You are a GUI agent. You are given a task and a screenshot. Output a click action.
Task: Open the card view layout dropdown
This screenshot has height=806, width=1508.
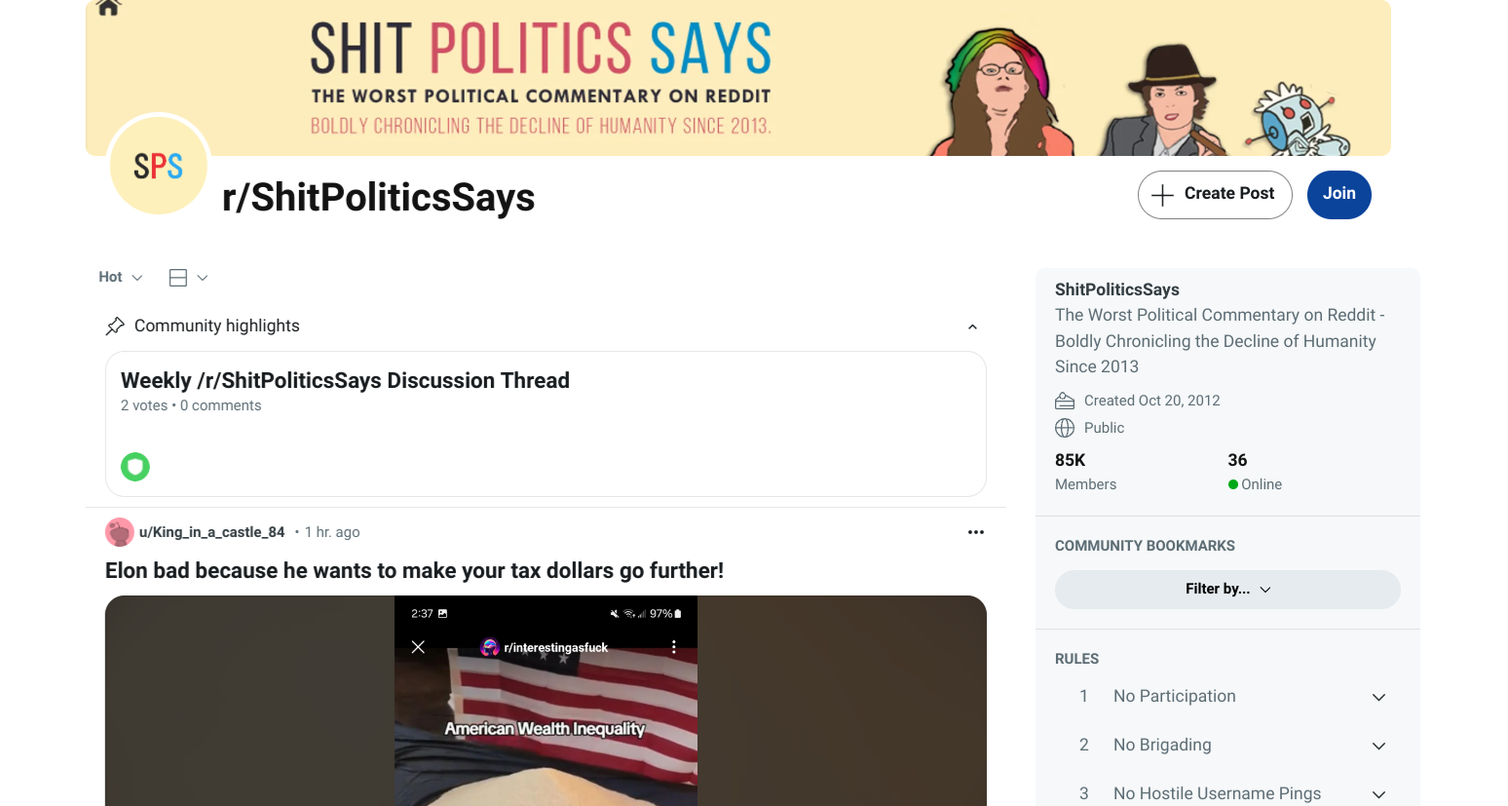pyautogui.click(x=188, y=278)
